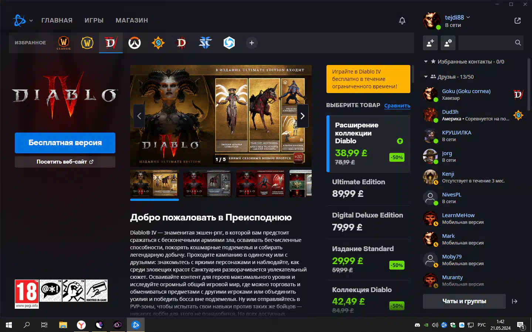Click free Diablo IV play banner
The width and height of the screenshot is (532, 332).
tap(368, 79)
